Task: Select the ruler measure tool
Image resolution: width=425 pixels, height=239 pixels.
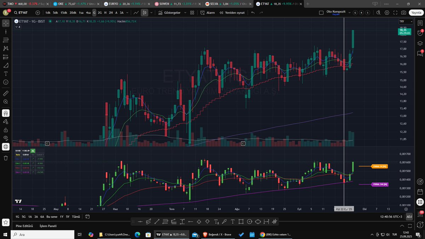Action: [x=6, y=93]
